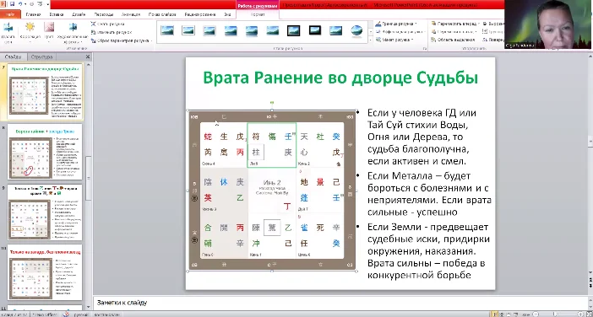Click Reset Picture (Сброс параметров рисунка)
593x317 pixels.
click(x=121, y=40)
